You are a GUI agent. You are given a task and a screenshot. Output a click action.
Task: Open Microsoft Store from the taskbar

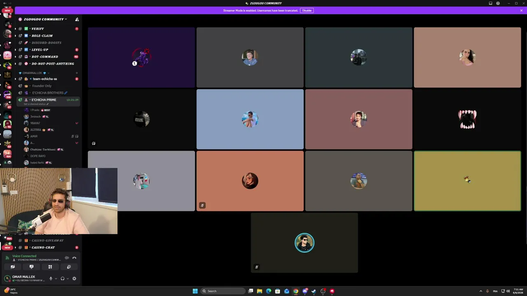pos(277,291)
